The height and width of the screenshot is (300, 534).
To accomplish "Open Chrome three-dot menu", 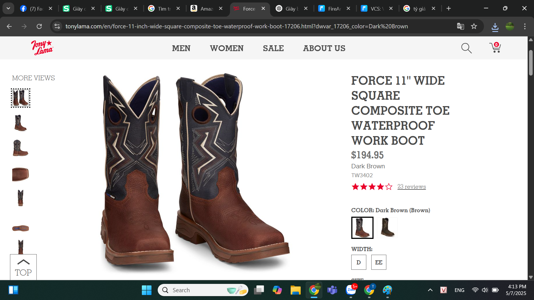I will [x=525, y=26].
